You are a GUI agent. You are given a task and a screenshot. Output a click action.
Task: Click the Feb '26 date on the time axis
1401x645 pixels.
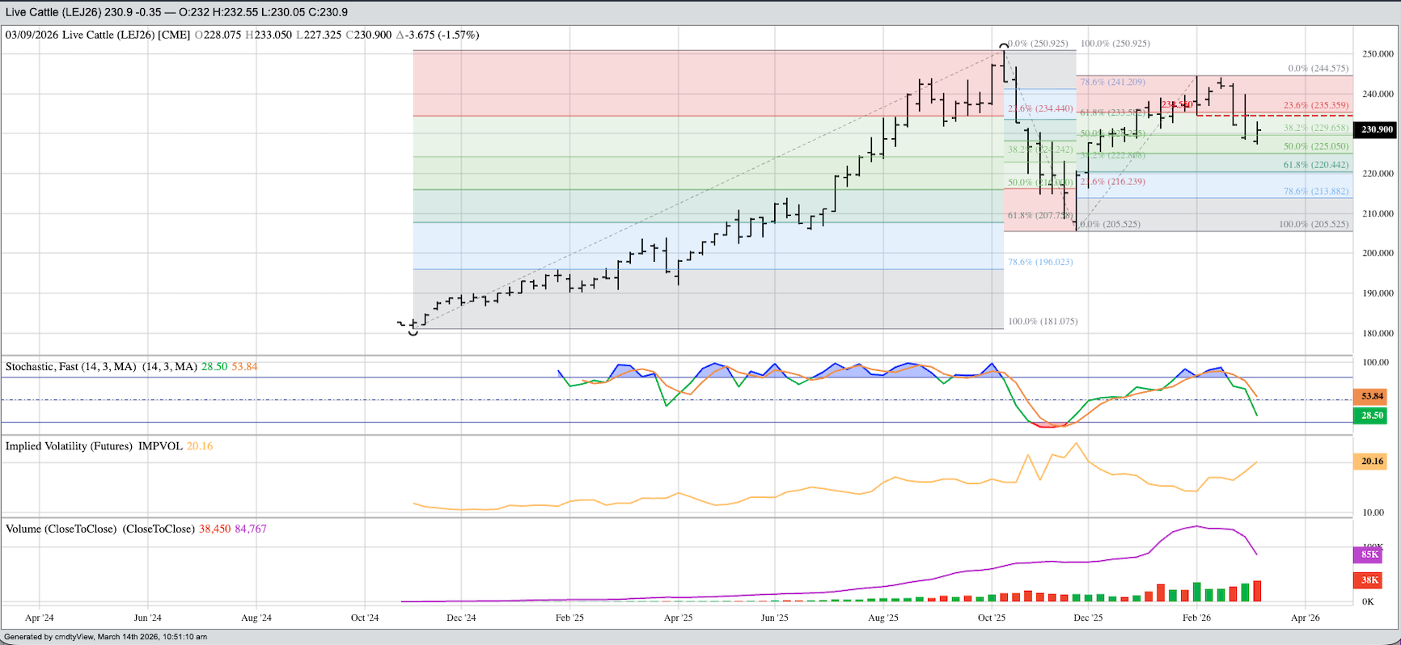point(1196,618)
